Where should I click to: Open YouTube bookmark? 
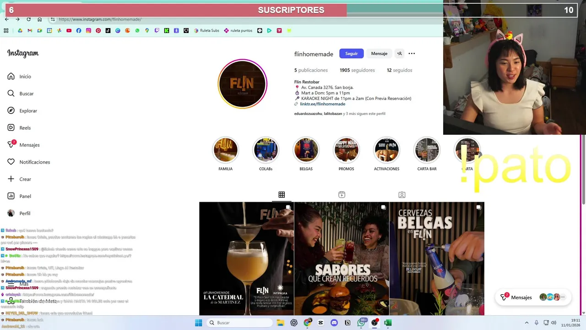click(x=69, y=31)
